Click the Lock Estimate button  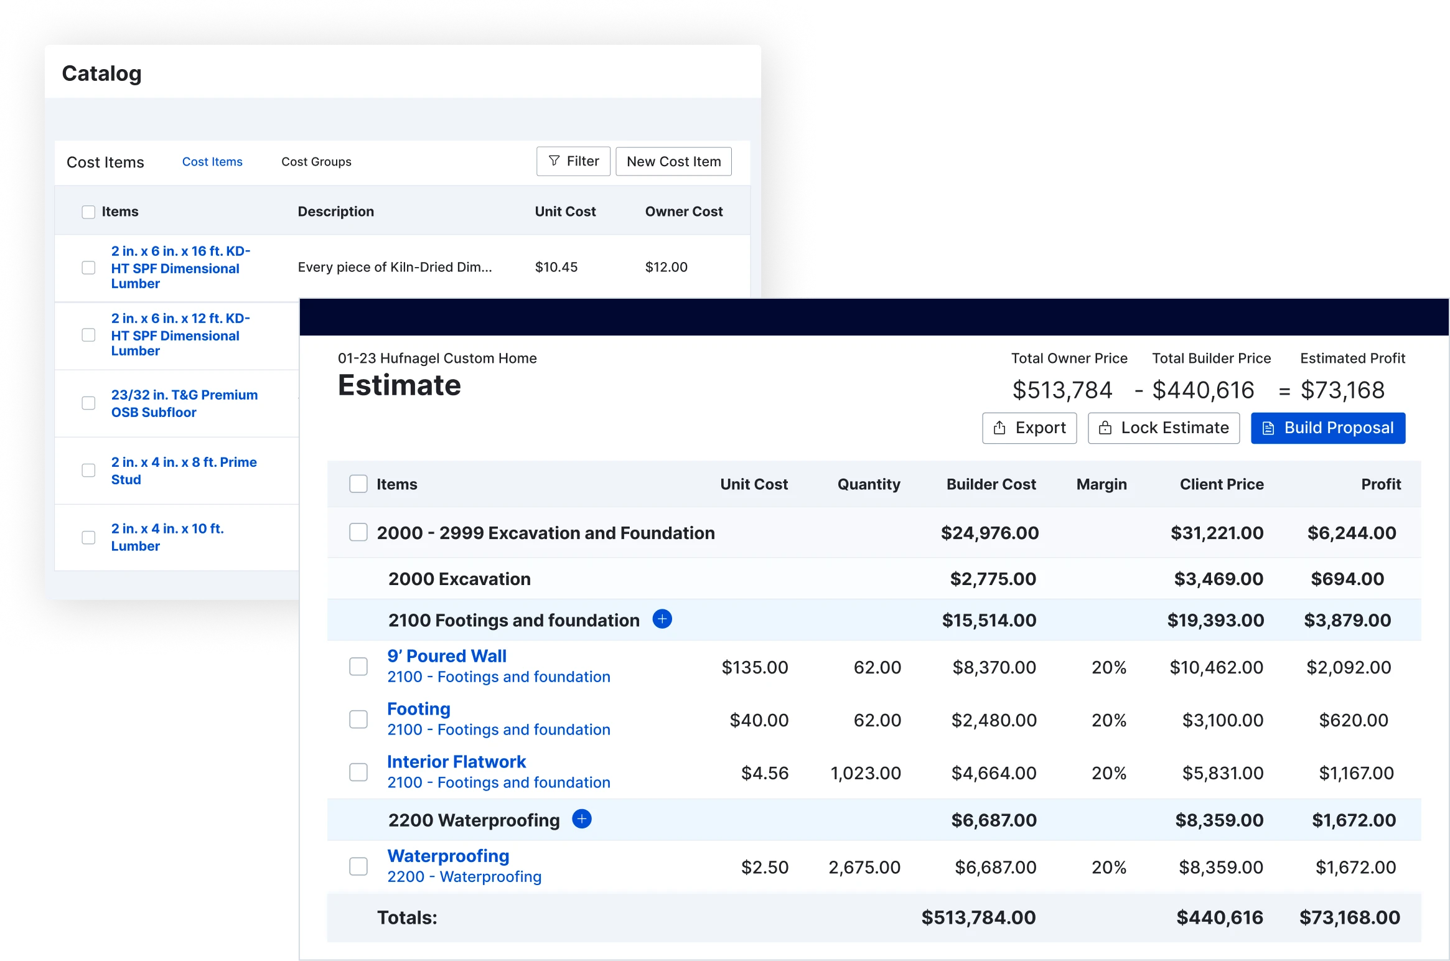click(x=1164, y=428)
